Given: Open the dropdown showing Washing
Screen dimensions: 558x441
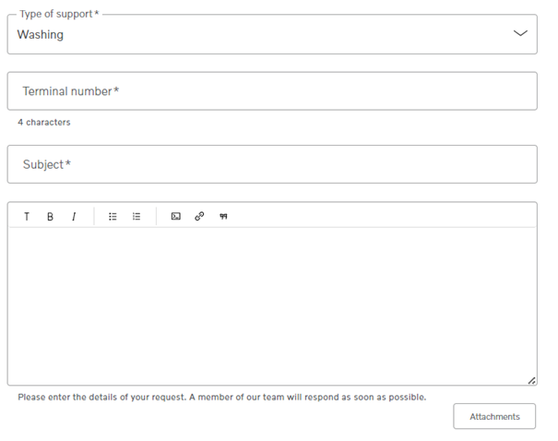Looking at the screenshot, I should click(272, 34).
